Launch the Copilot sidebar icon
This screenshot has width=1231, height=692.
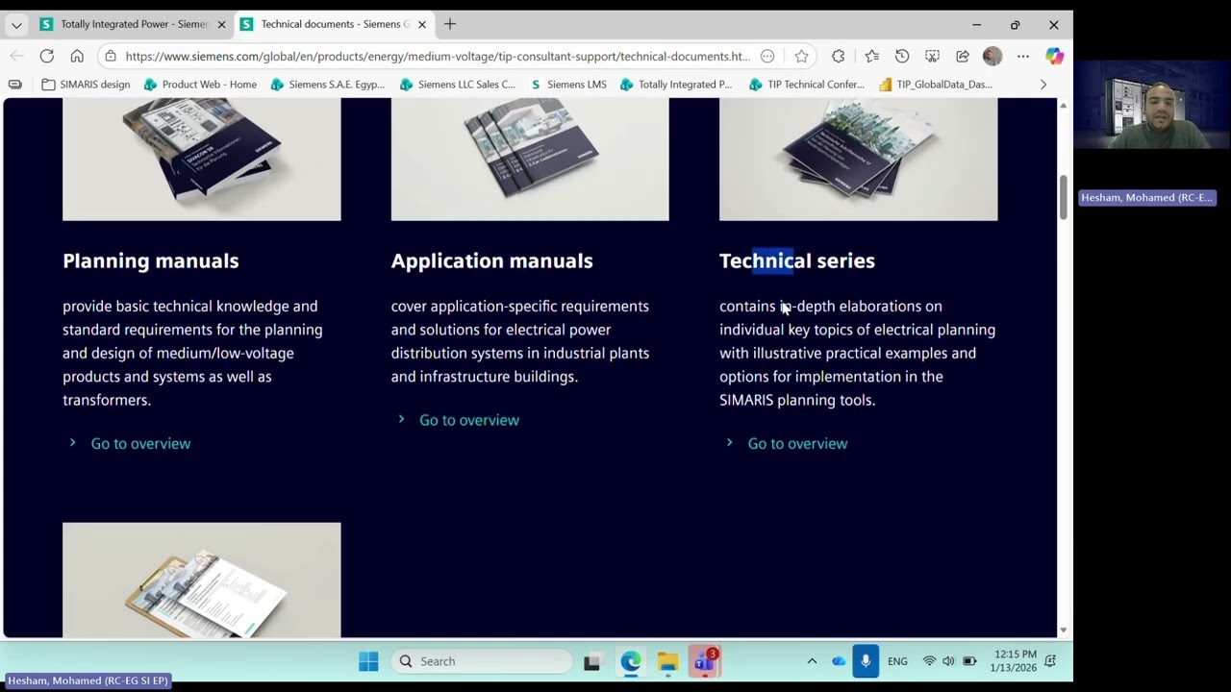[x=1055, y=56]
